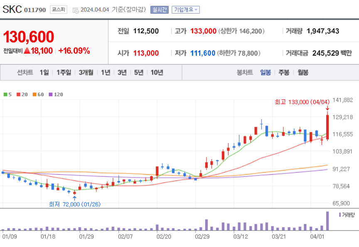Click the 거래대금 value 245,529 백만
The image size is (359, 247).
(x=332, y=53)
